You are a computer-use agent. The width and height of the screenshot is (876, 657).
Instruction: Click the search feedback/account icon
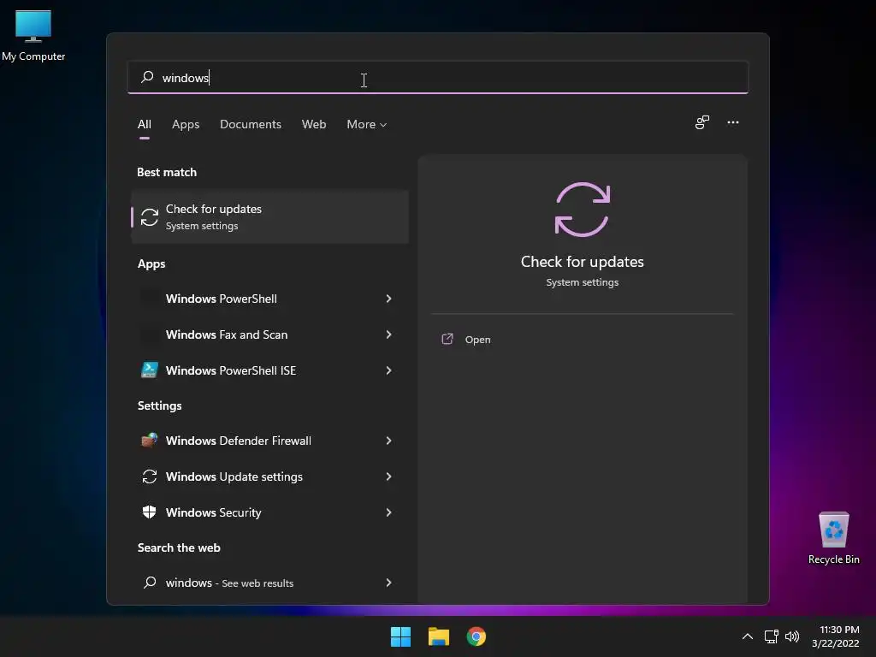coord(702,122)
